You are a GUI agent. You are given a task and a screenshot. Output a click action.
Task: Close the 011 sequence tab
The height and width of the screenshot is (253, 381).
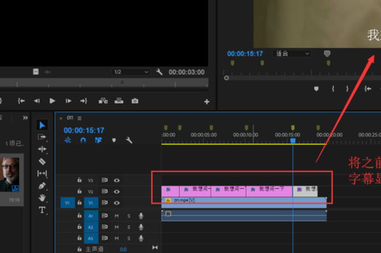[61, 119]
